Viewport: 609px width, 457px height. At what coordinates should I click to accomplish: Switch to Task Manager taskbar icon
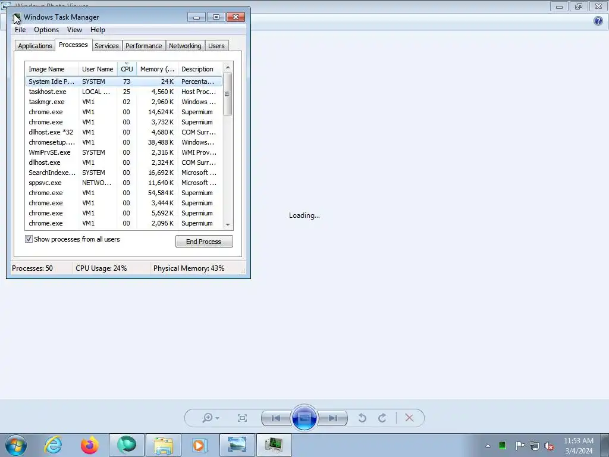pyautogui.click(x=274, y=445)
